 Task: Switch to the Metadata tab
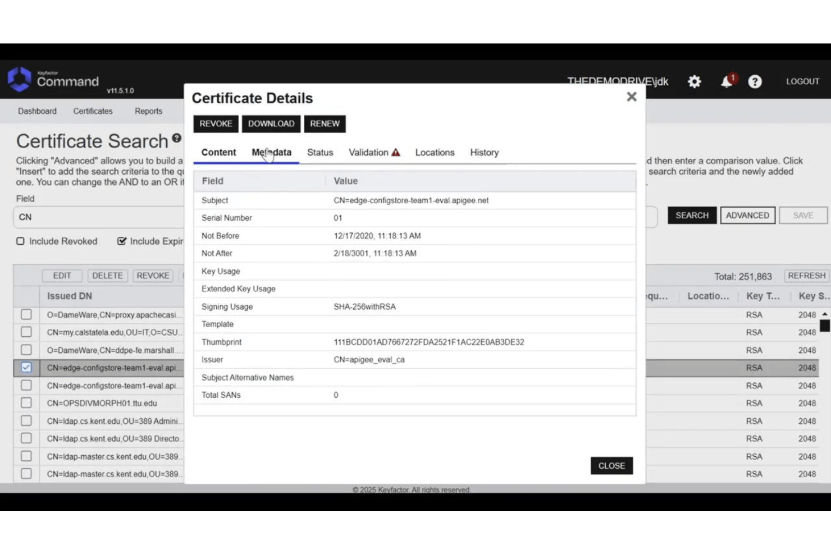pos(271,152)
